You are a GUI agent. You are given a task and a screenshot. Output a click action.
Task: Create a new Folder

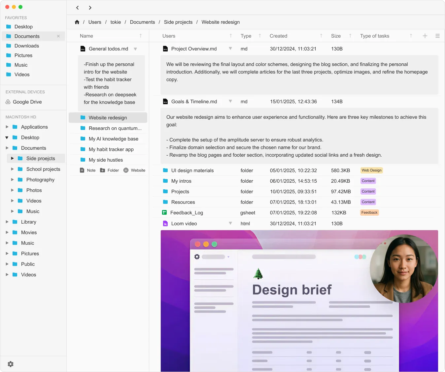110,170
